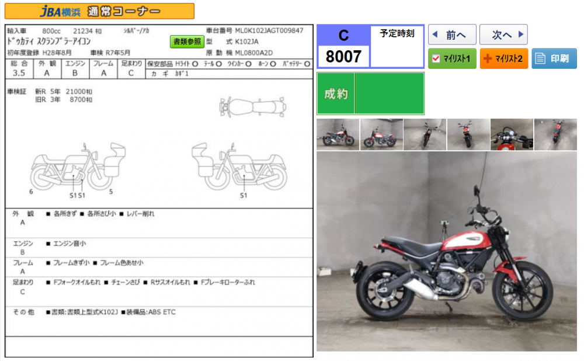The width and height of the screenshot is (584, 361).
Task: Add this bike to マイリスト2
Action: [503, 58]
